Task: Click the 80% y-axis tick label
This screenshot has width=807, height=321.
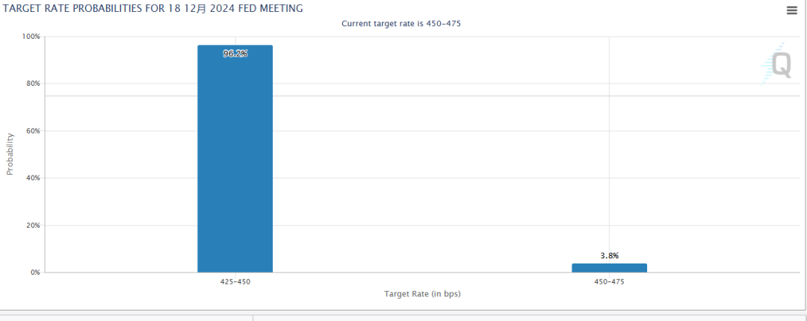Action: click(x=34, y=84)
